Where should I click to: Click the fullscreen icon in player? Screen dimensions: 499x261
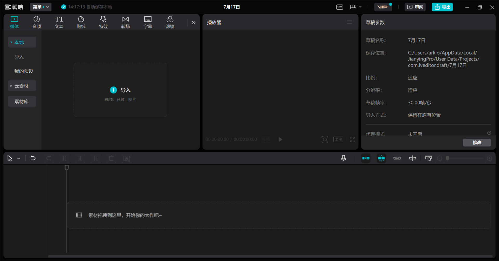pos(352,139)
